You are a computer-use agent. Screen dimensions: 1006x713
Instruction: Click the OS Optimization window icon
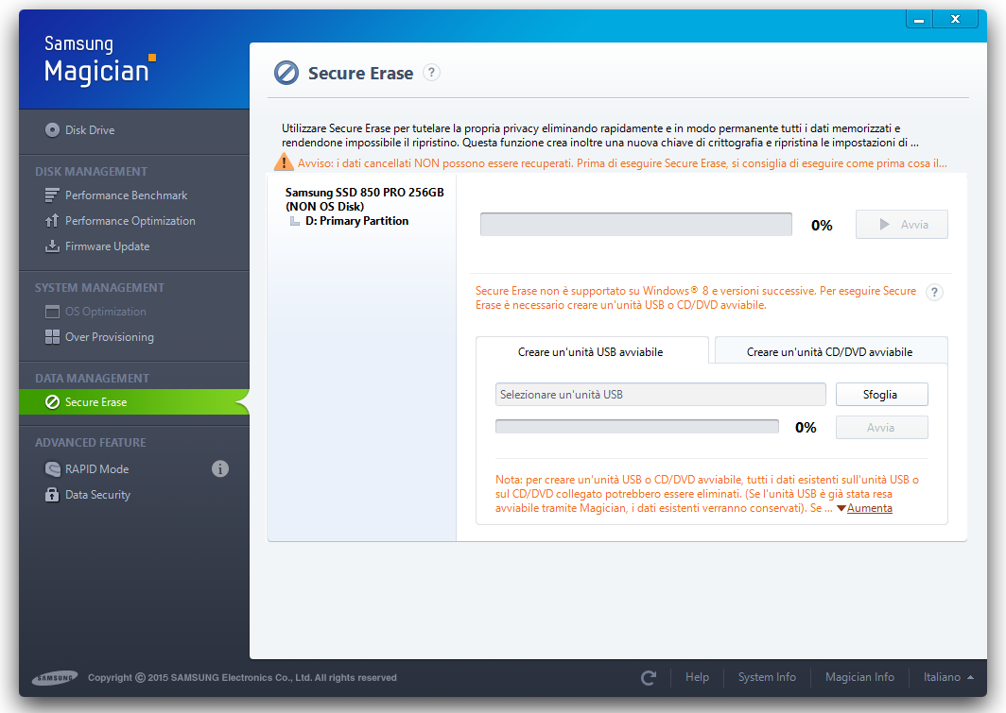[52, 312]
